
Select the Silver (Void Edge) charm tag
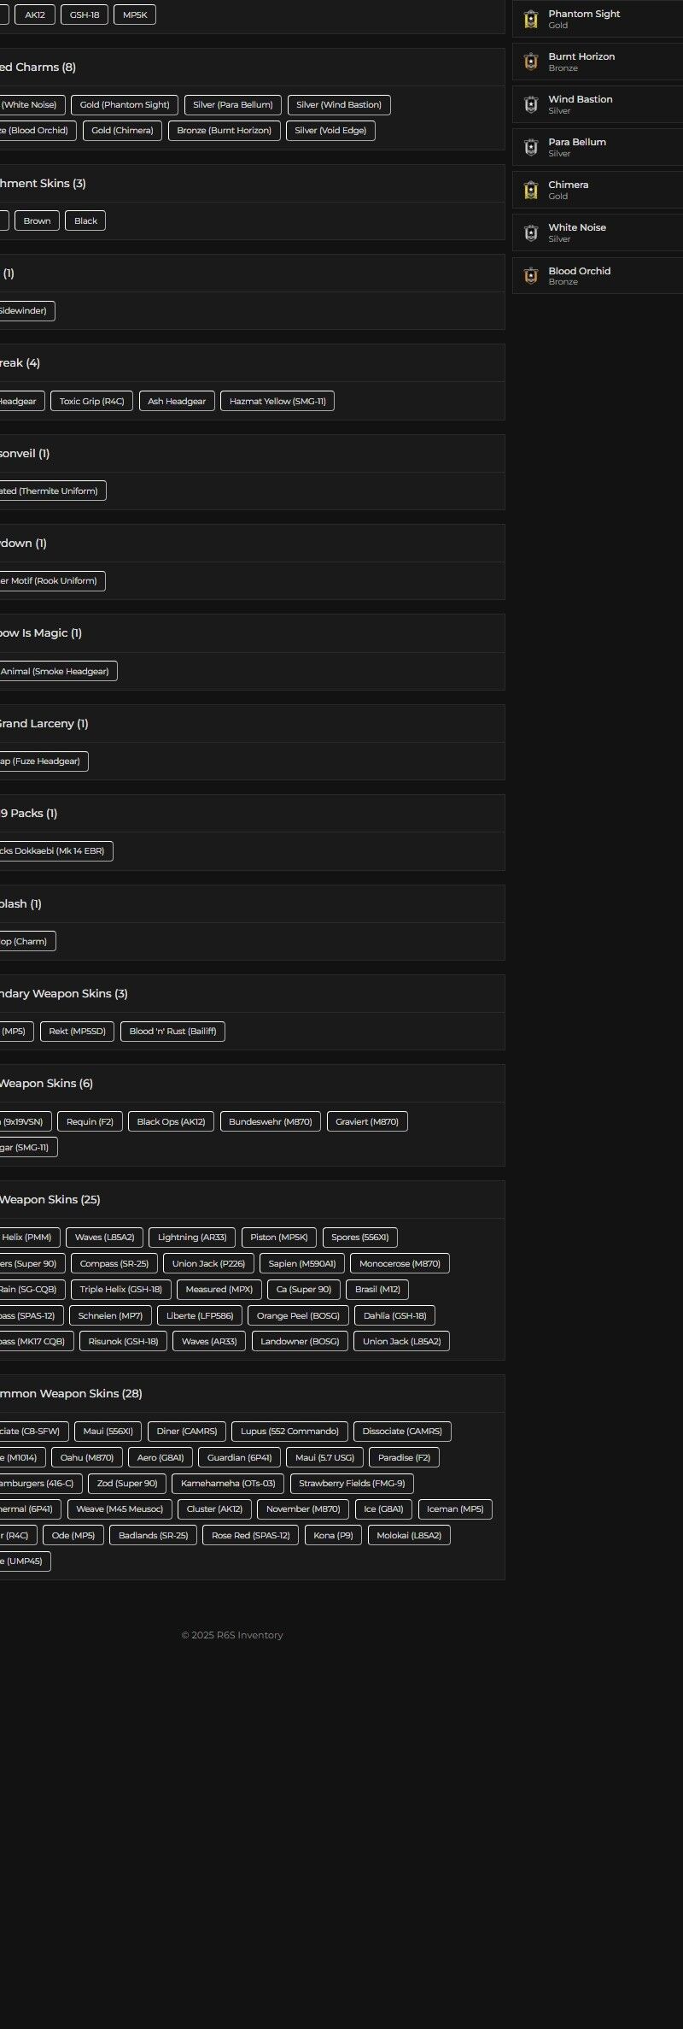click(x=330, y=131)
